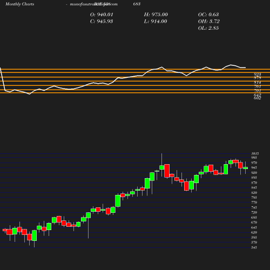Click the 670 price axis label
The width and height of the screenshot is (270, 270).
tap(254, 222)
